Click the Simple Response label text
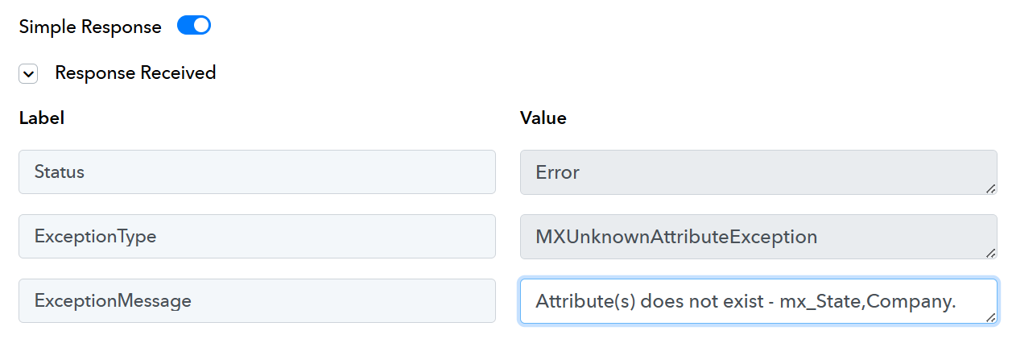This screenshot has width=1012, height=339. [x=90, y=27]
